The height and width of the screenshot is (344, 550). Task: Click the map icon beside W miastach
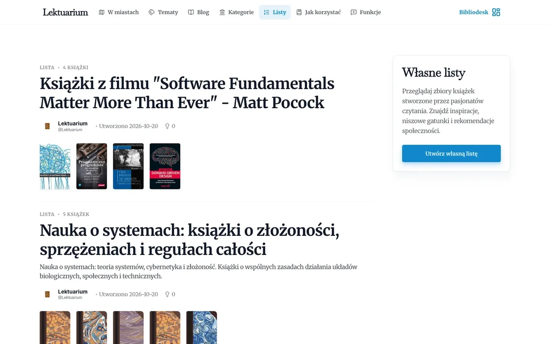[102, 12]
